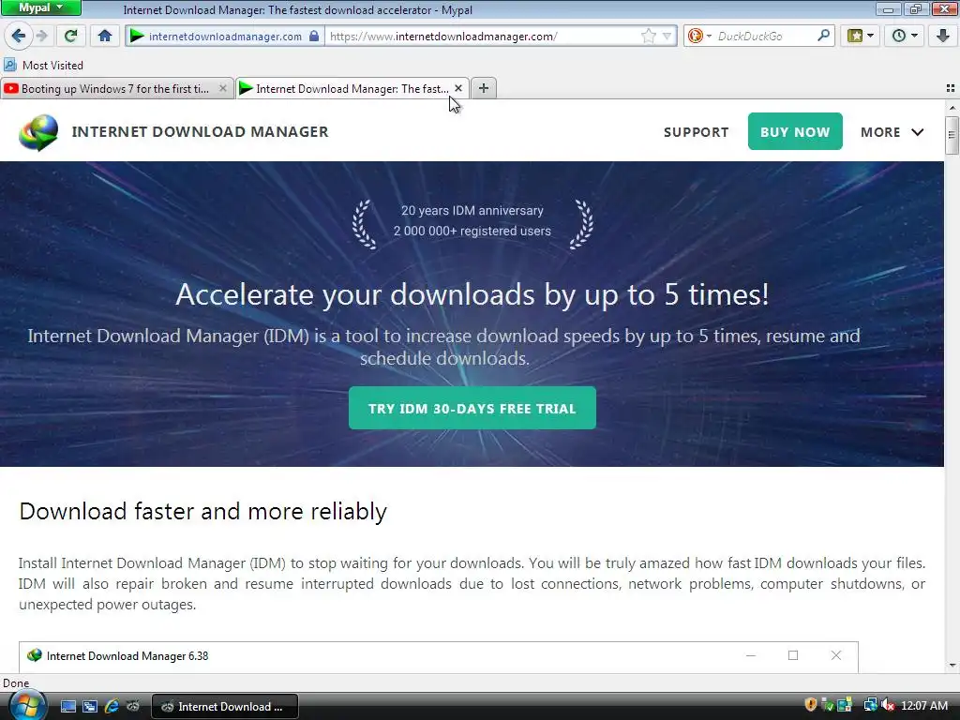The height and width of the screenshot is (720, 960).
Task: Reload the current page
Action: pos(71,37)
